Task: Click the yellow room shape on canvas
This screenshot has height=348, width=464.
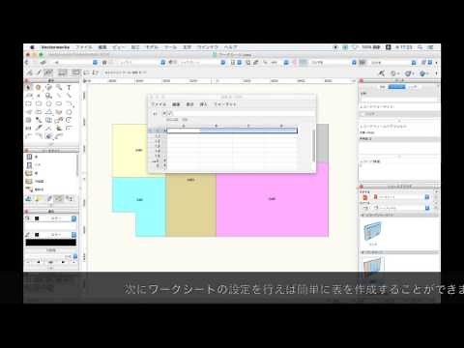Action: click(130, 151)
